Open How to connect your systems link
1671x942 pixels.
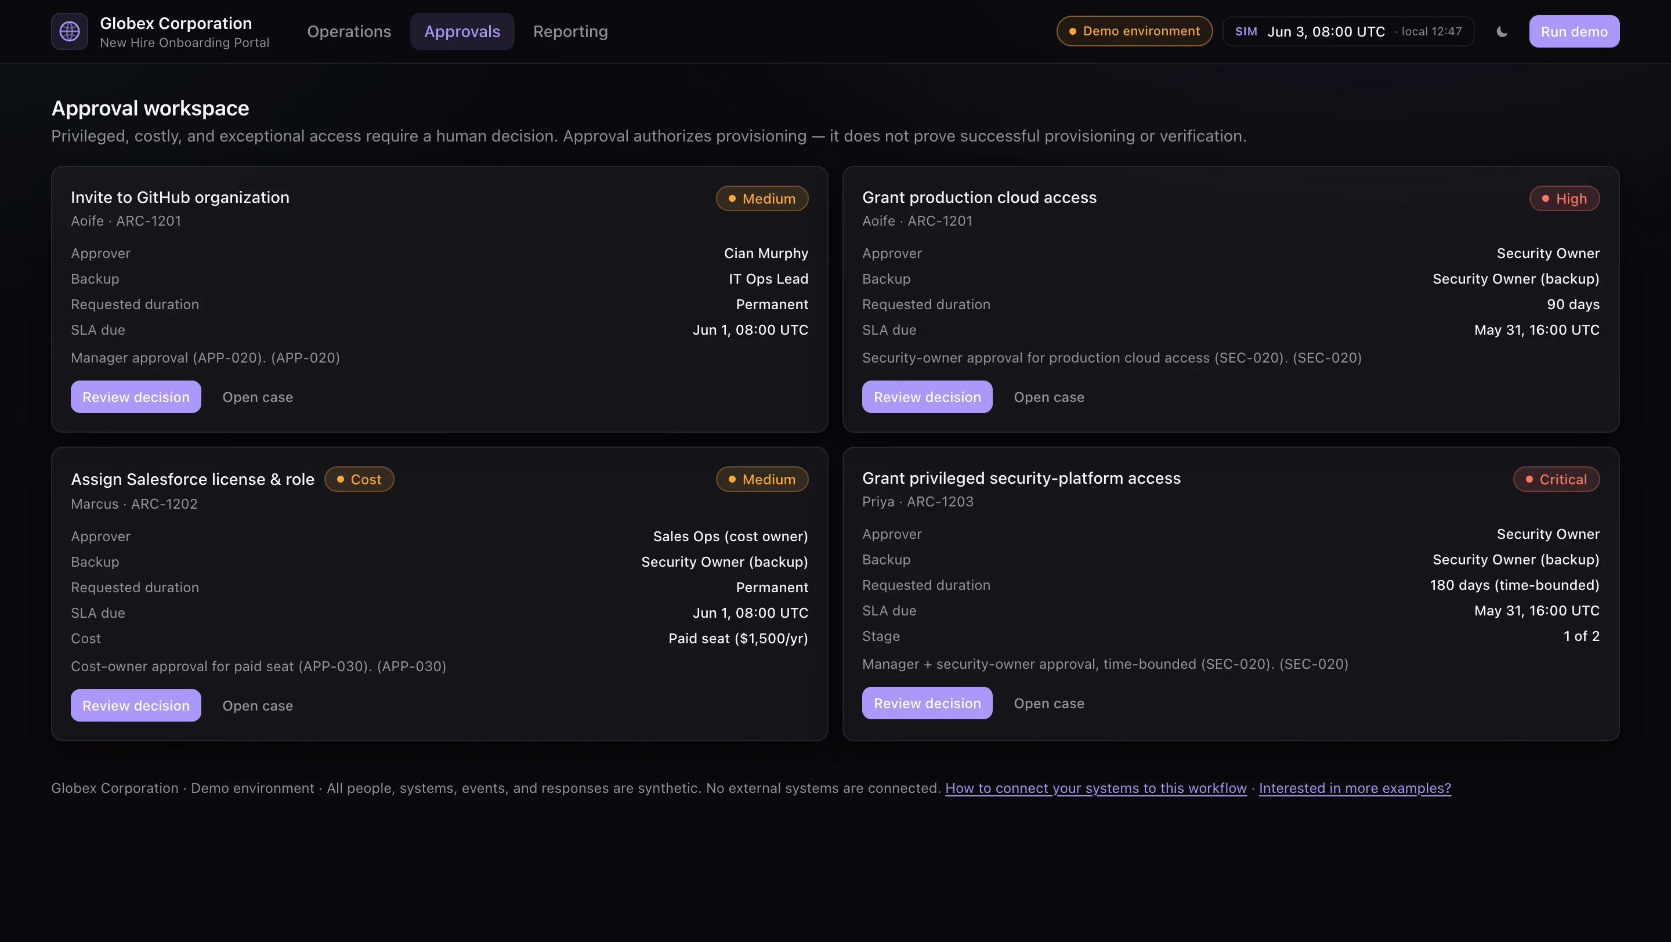pos(1095,788)
